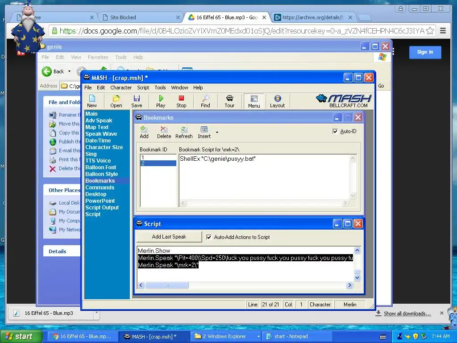Save the crap.msh script

click(x=137, y=101)
